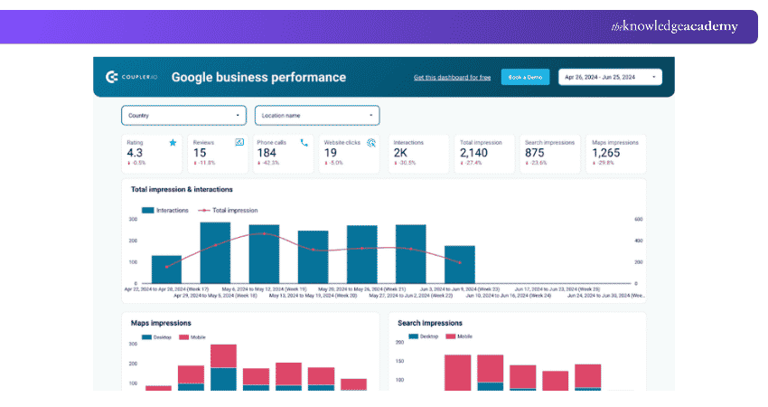
Task: Click the Search impressions Desktop legend swatch
Action: (414, 336)
